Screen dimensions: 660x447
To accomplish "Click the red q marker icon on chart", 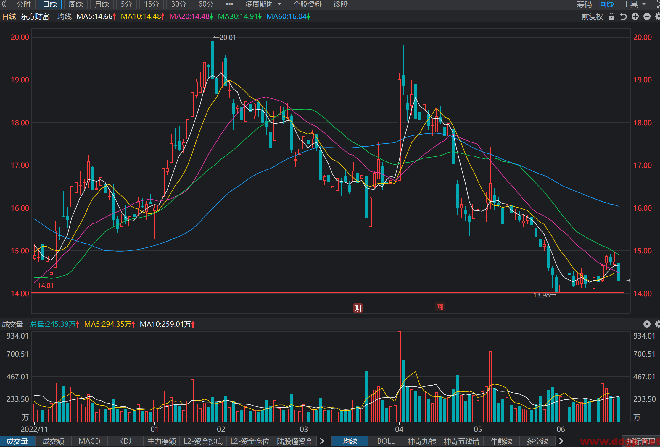I will (440, 307).
